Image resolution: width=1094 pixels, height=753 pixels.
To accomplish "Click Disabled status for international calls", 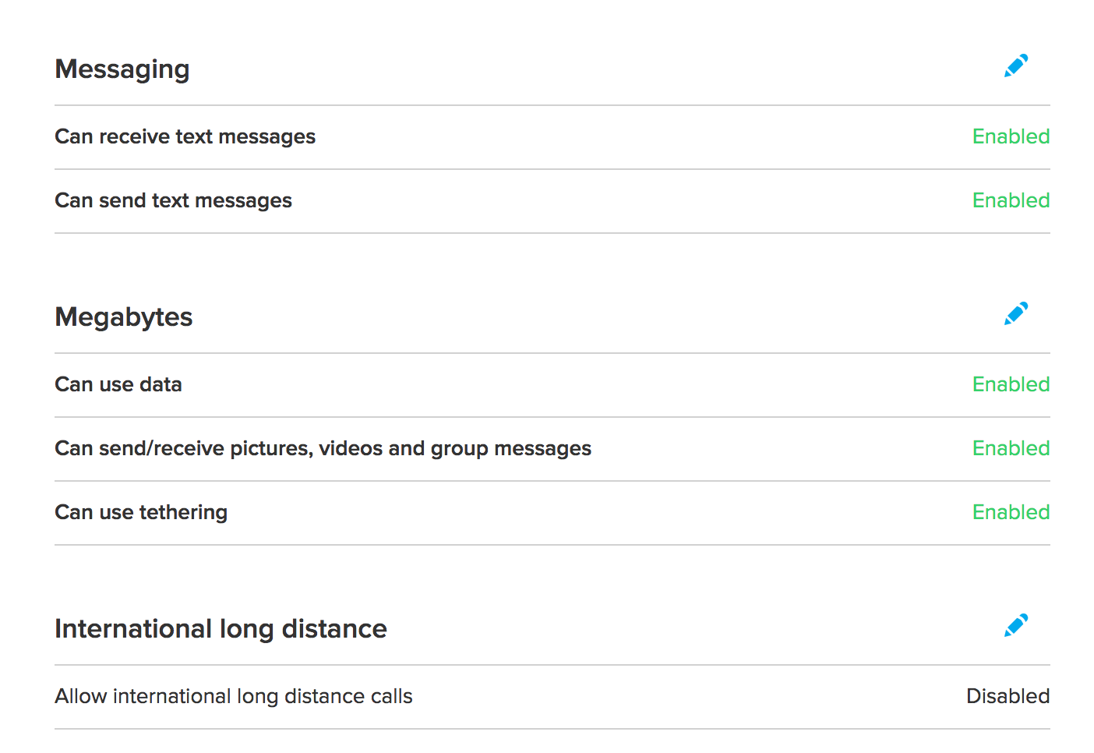I will click(1008, 696).
